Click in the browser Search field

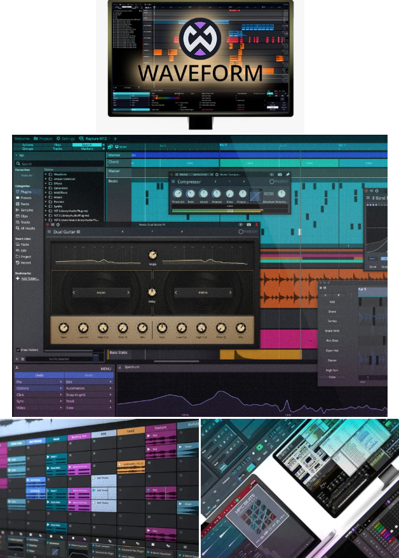tap(59, 164)
